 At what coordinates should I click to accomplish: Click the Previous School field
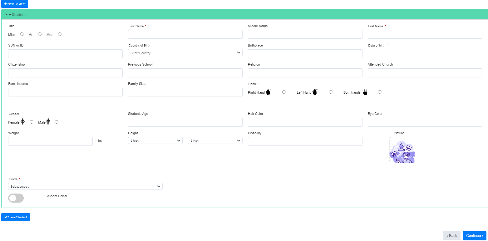(185, 73)
